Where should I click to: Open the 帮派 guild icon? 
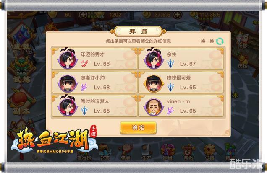(x=188, y=152)
